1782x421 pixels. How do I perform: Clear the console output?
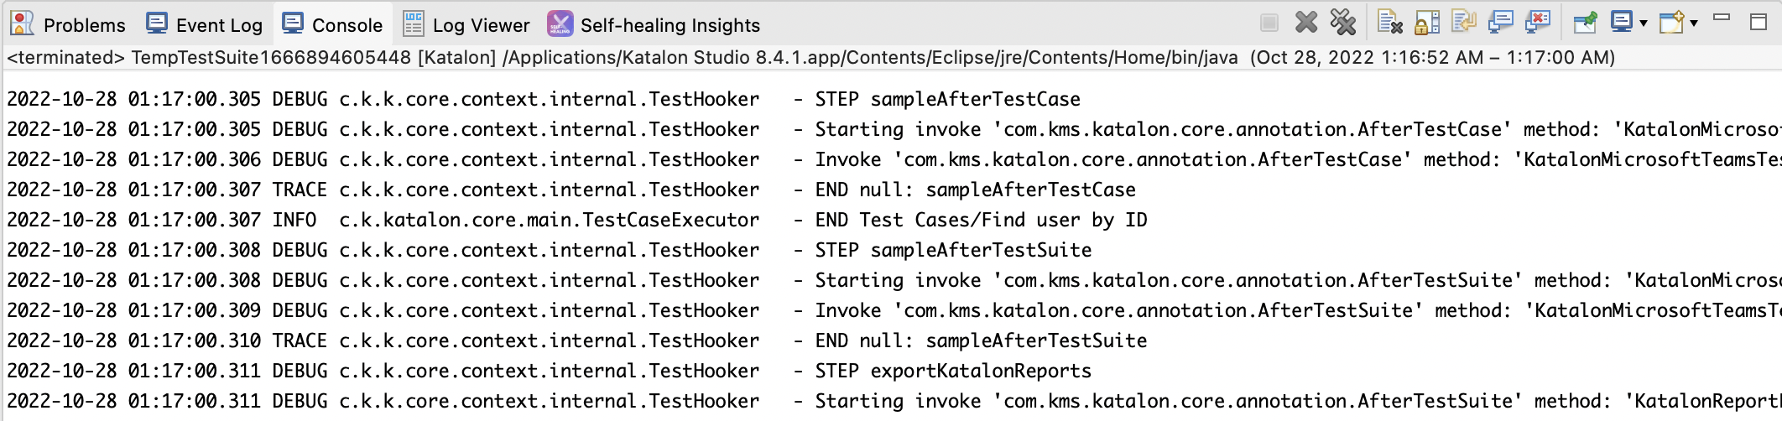click(x=1390, y=23)
